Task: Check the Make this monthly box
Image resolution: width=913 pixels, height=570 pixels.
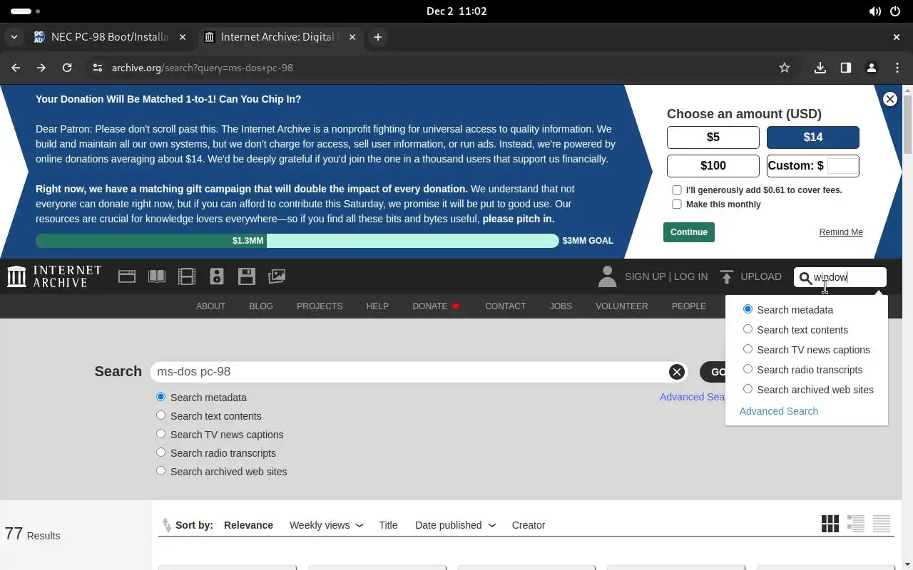Action: [x=677, y=204]
